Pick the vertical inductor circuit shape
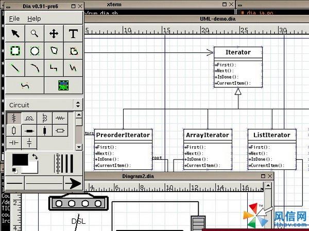 (44, 118)
